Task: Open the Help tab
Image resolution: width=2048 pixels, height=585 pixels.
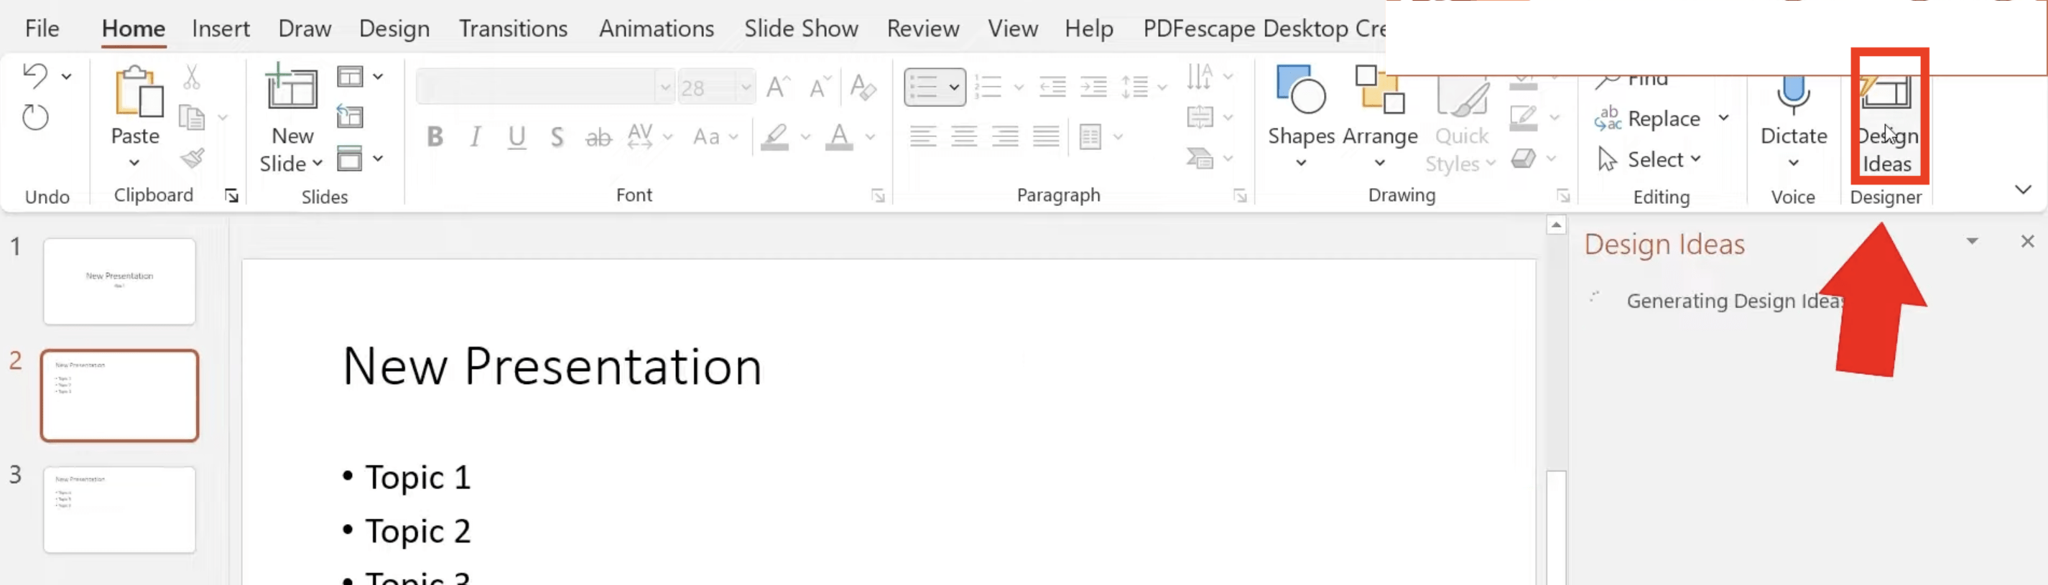Action: (x=1088, y=29)
